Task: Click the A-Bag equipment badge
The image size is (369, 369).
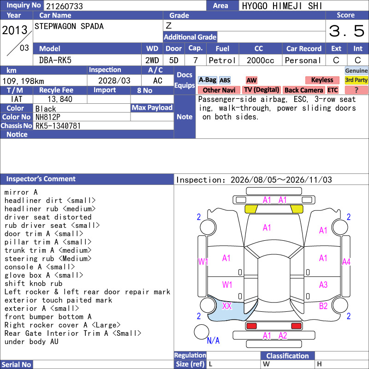Action: tap(207, 80)
